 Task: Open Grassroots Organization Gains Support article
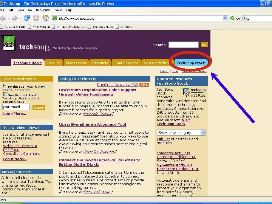pyautogui.click(x=97, y=92)
